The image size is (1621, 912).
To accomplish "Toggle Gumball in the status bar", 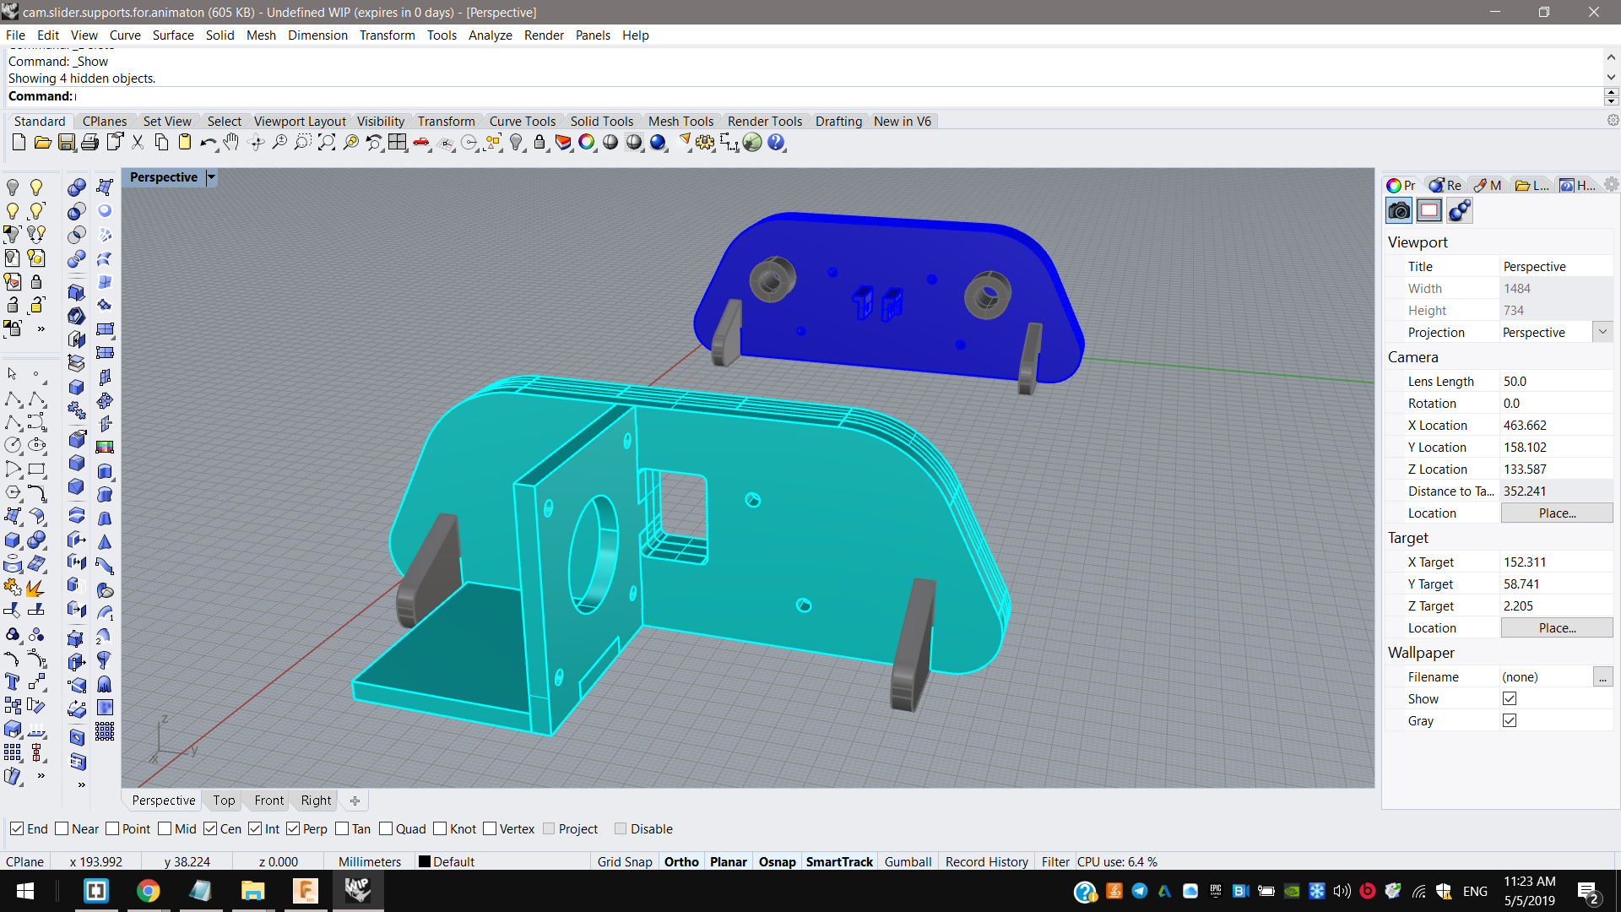I will point(908,862).
